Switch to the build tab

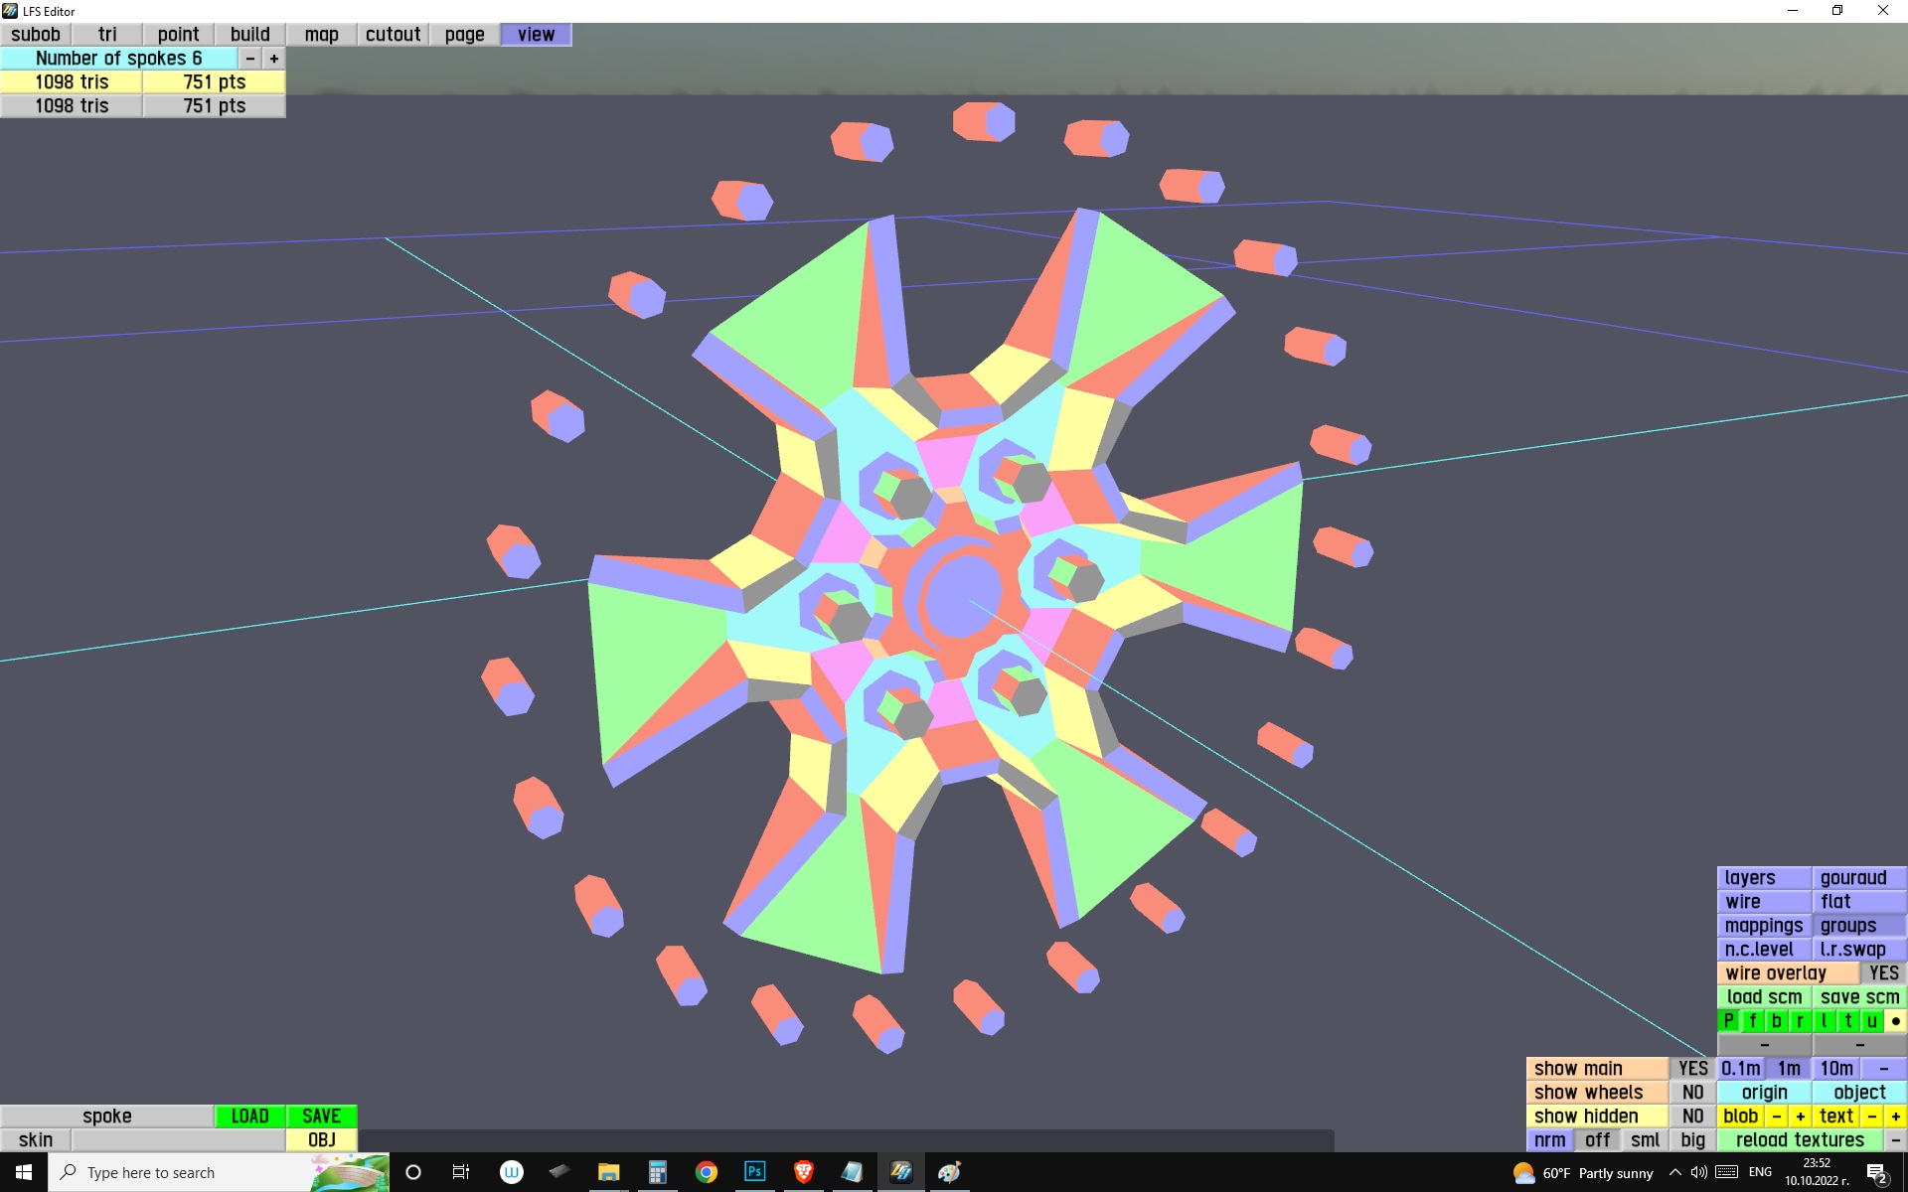[x=249, y=35]
